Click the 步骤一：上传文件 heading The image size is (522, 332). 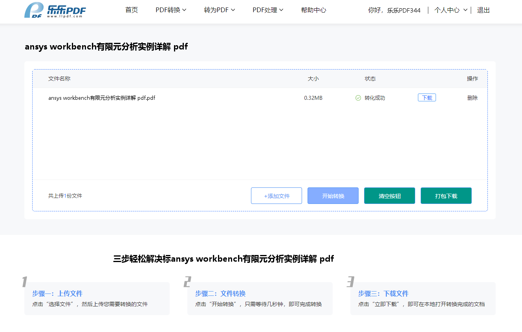pyautogui.click(x=57, y=293)
